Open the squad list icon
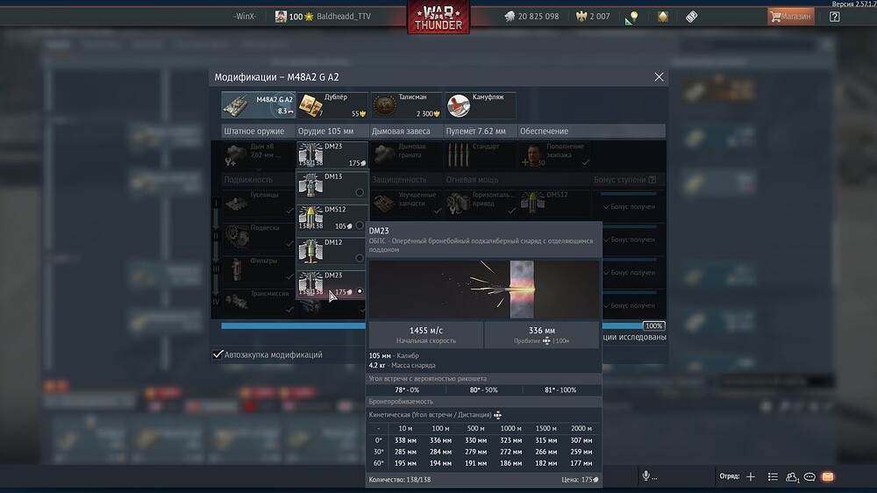Viewport: 877px width, 493px height. 773,476
